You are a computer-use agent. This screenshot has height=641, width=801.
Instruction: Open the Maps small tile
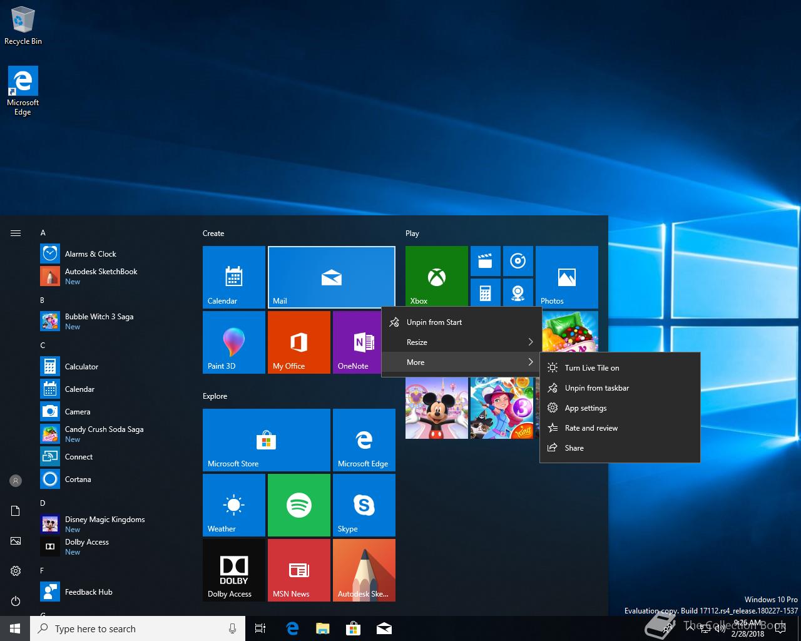(x=518, y=292)
